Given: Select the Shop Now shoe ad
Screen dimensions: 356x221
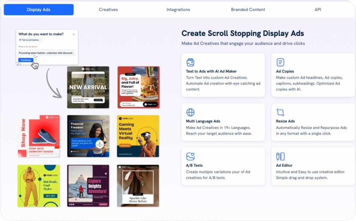Looking at the screenshot, I should click(39, 136).
